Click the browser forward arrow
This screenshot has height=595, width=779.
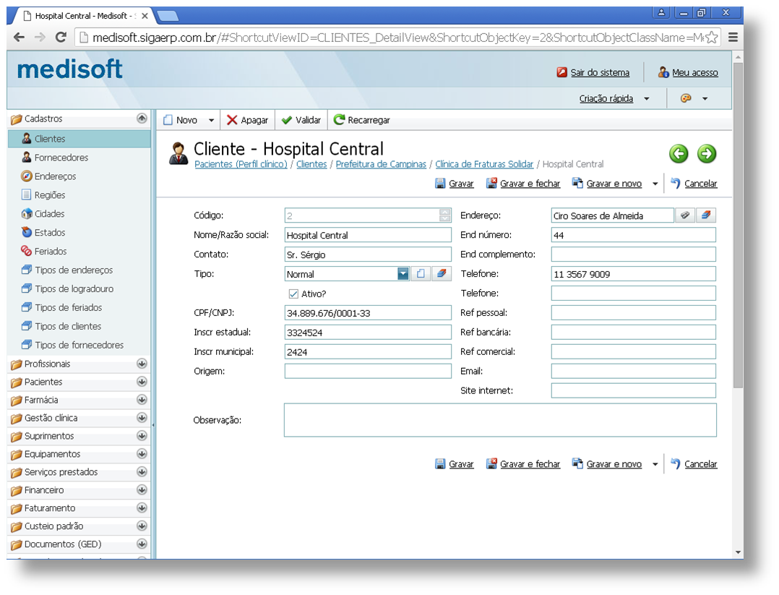[x=40, y=38]
